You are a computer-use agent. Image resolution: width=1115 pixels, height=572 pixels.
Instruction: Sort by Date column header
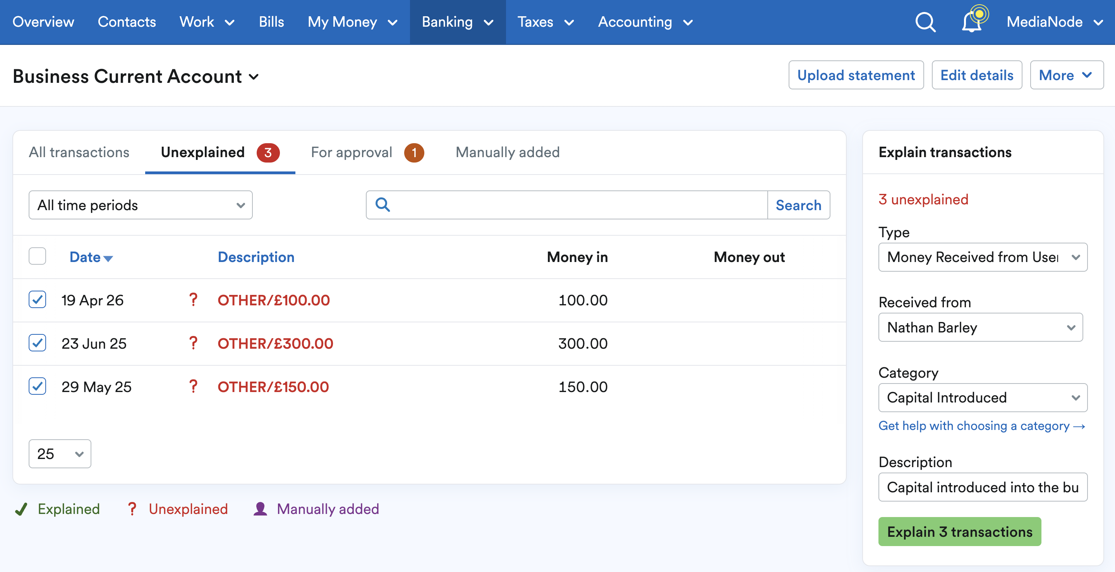(x=85, y=257)
